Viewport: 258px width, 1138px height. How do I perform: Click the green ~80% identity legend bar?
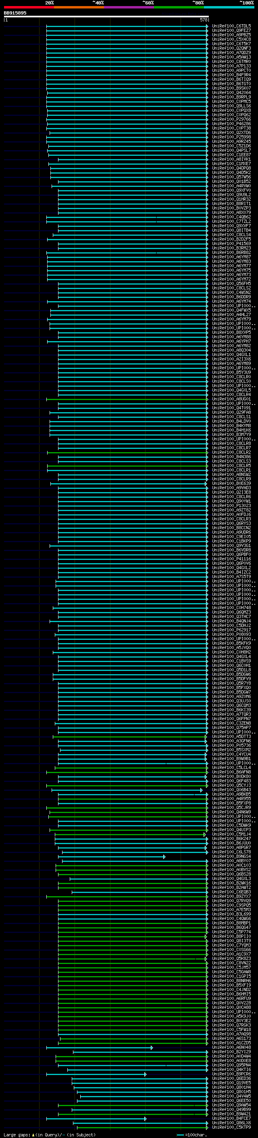coord(179,7)
